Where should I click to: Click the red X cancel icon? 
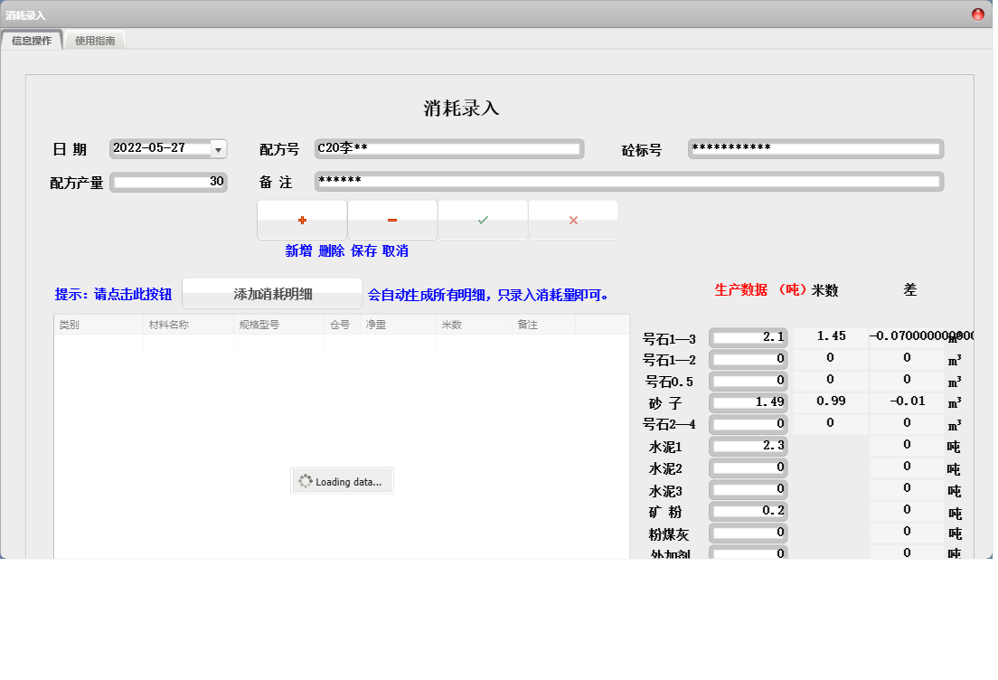[x=573, y=220]
